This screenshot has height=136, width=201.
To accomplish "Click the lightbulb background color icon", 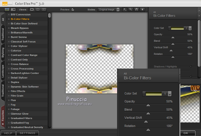I will coord(142,10).
